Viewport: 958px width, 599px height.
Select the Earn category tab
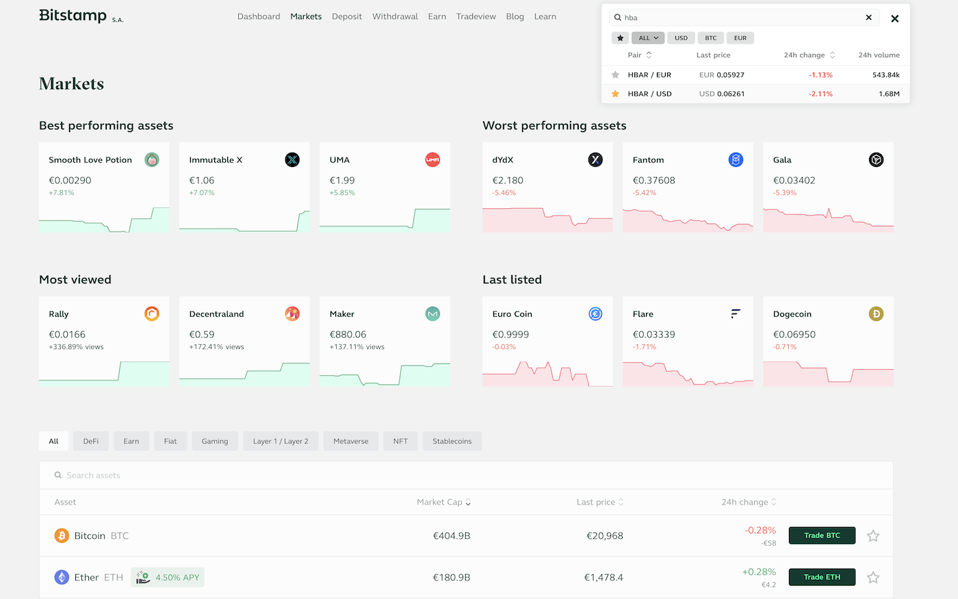coord(131,442)
